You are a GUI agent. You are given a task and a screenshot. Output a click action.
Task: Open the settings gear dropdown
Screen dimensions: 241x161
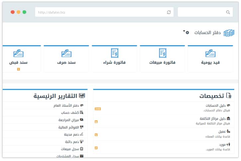tap(187, 33)
